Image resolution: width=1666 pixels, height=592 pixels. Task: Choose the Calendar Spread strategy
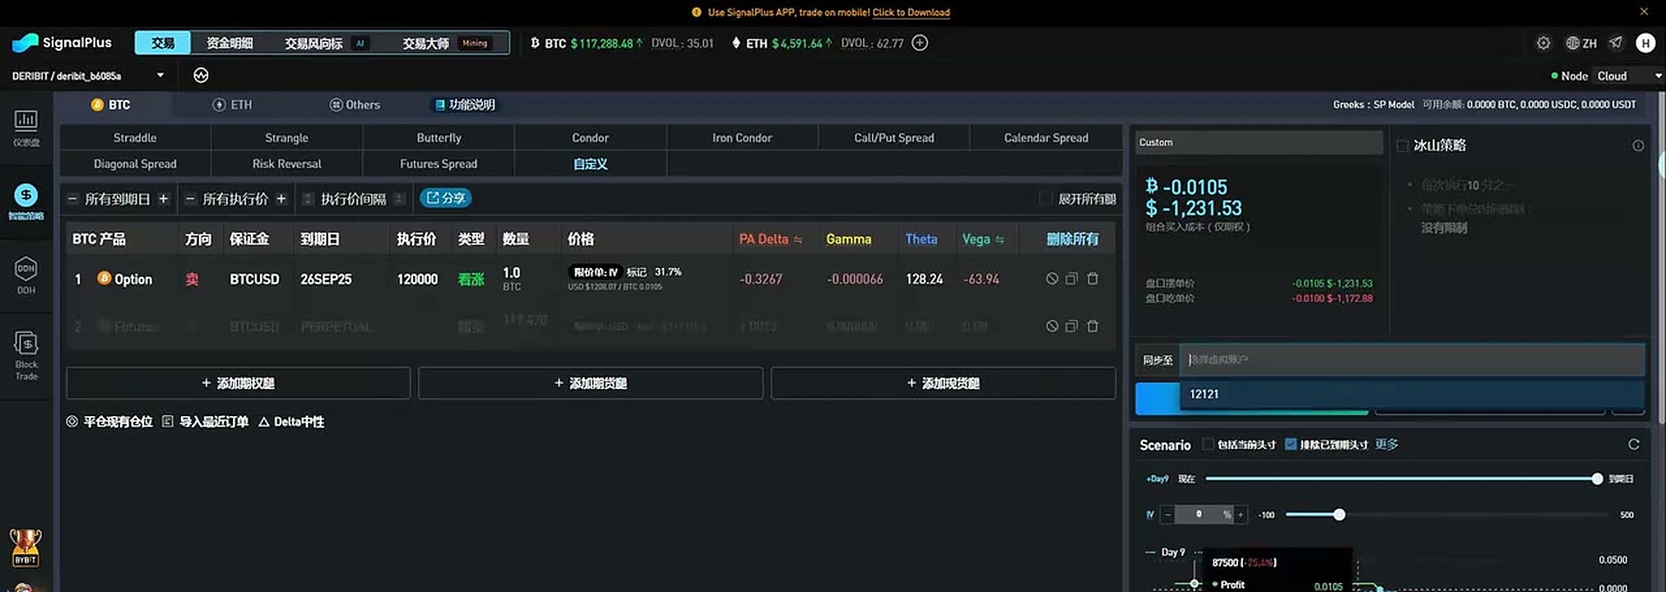[x=1046, y=137]
